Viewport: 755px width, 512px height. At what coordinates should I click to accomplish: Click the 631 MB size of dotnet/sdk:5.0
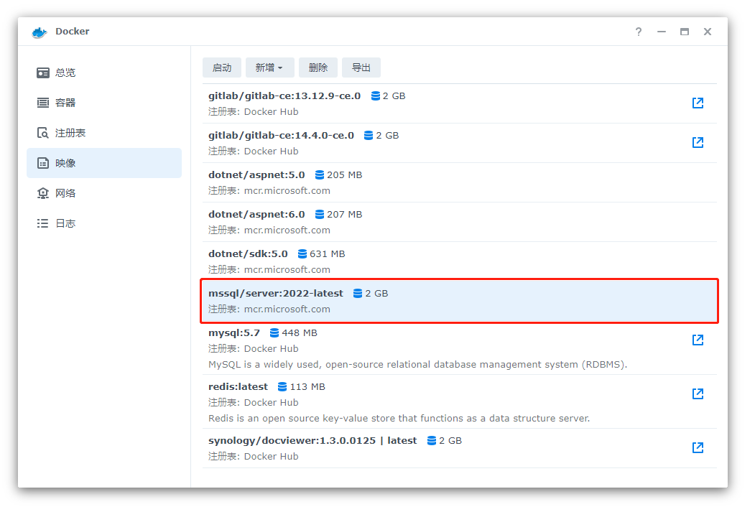click(x=328, y=254)
